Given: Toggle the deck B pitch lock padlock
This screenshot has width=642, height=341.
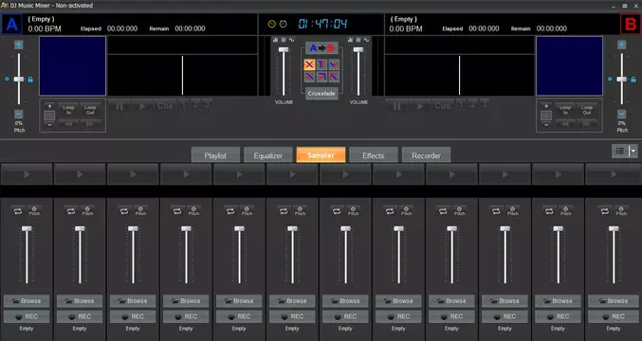Looking at the screenshot, I should 633,80.
